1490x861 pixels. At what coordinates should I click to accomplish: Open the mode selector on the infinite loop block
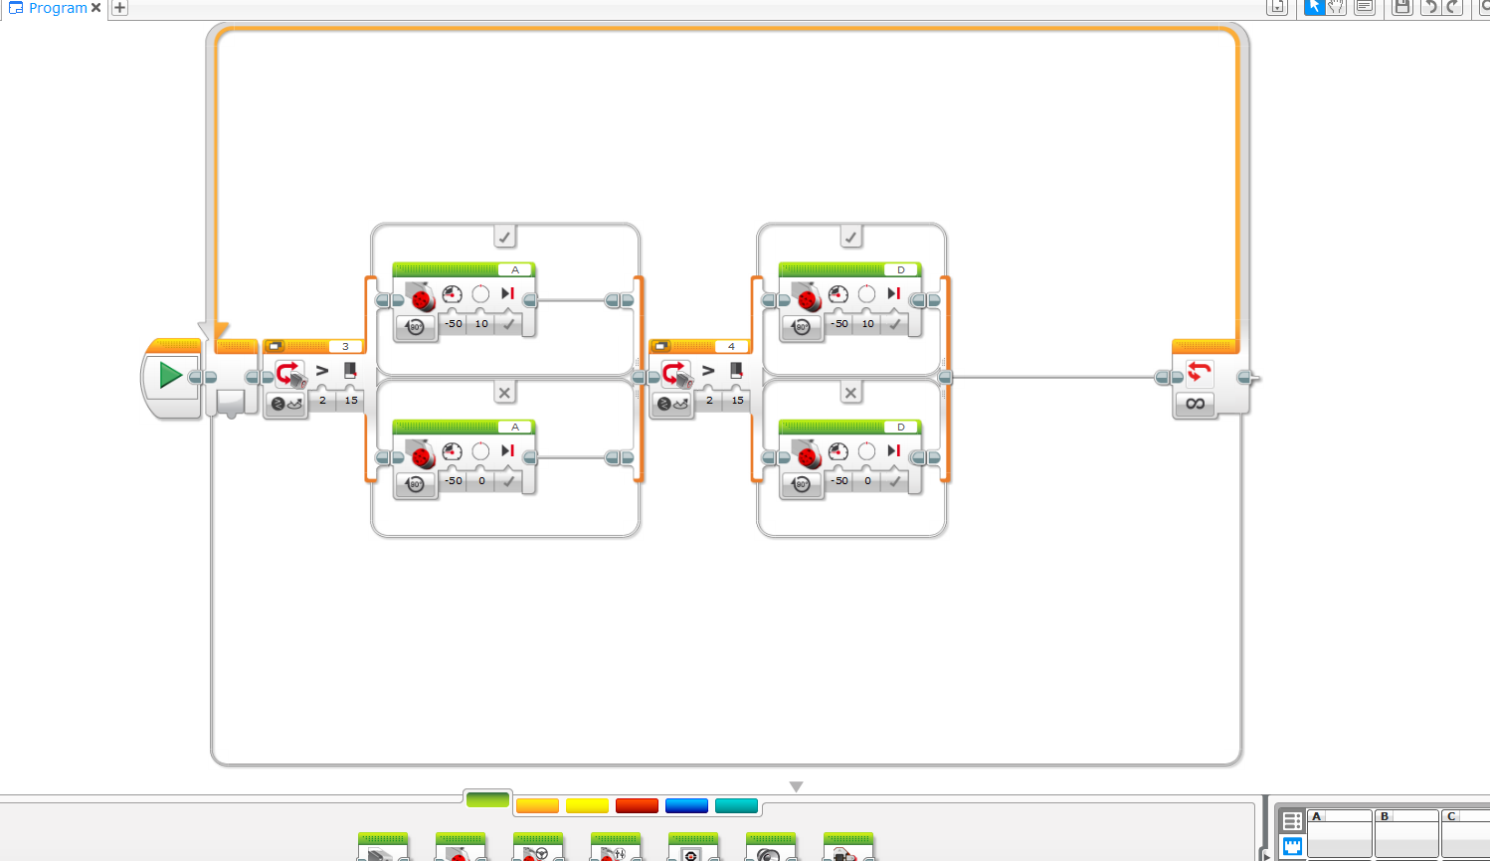(x=1194, y=405)
